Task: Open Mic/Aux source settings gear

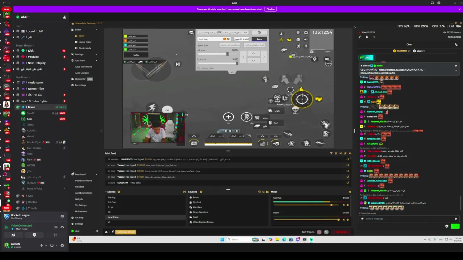Action: pos(348,205)
